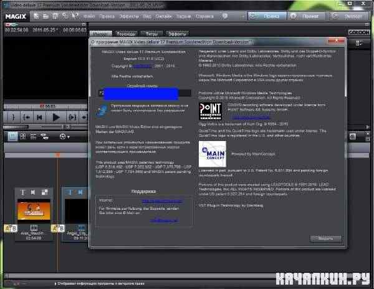Click the speaker volume icon on first clip

pyautogui.click(x=33, y=192)
